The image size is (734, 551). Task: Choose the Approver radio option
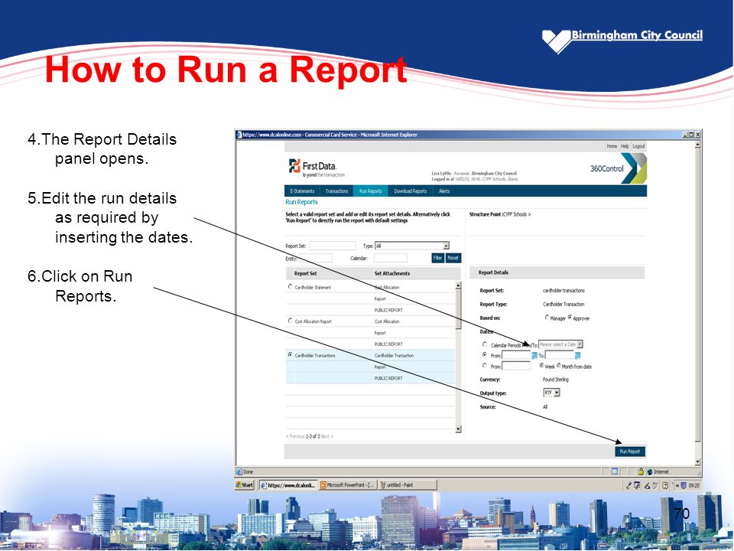tap(570, 317)
